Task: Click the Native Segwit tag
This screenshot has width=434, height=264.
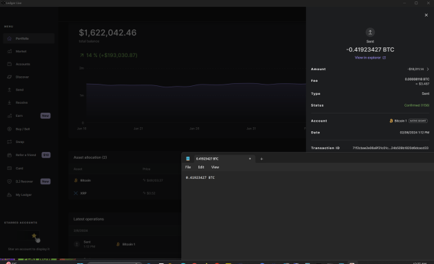Action: (418, 121)
